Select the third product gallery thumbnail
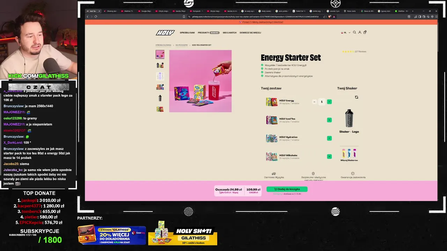 tap(160, 76)
